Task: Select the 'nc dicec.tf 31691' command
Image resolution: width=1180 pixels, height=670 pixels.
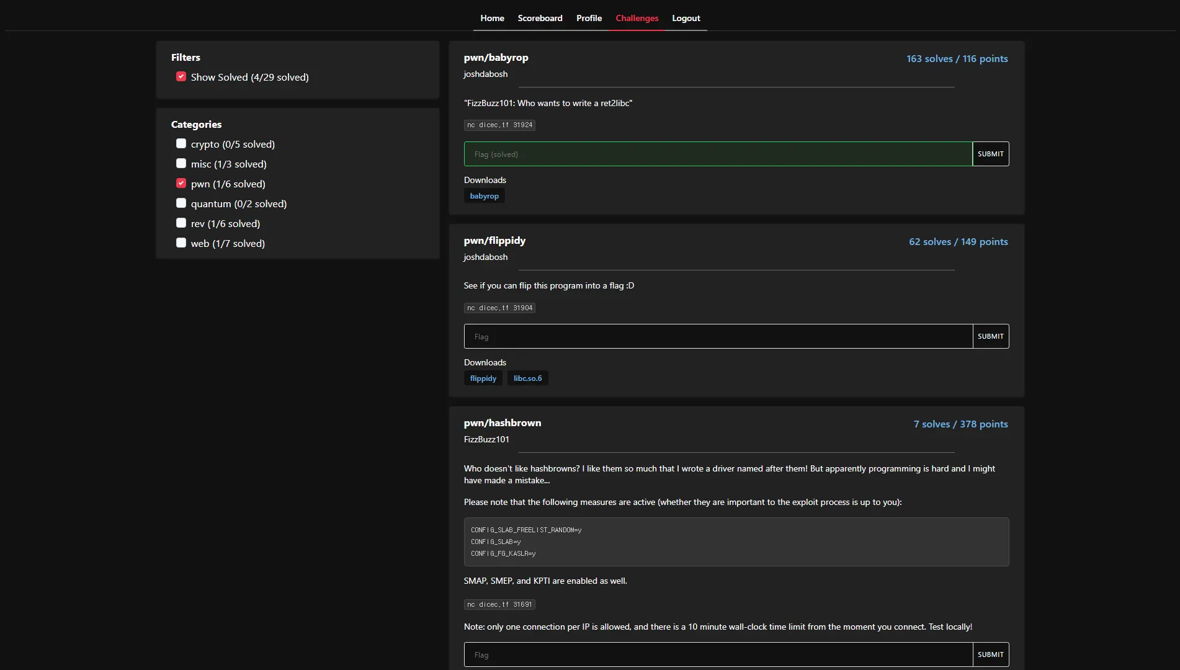Action: [499, 604]
